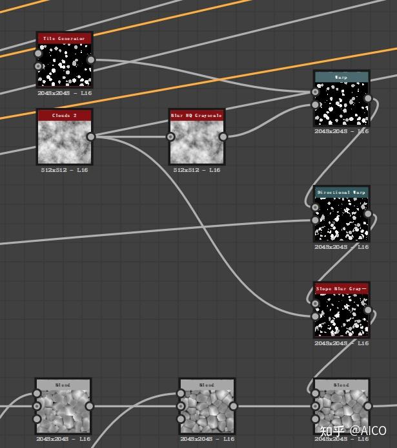Click the bottom input connector of rightmost Blend
The height and width of the screenshot is (448, 397).
pos(315,419)
